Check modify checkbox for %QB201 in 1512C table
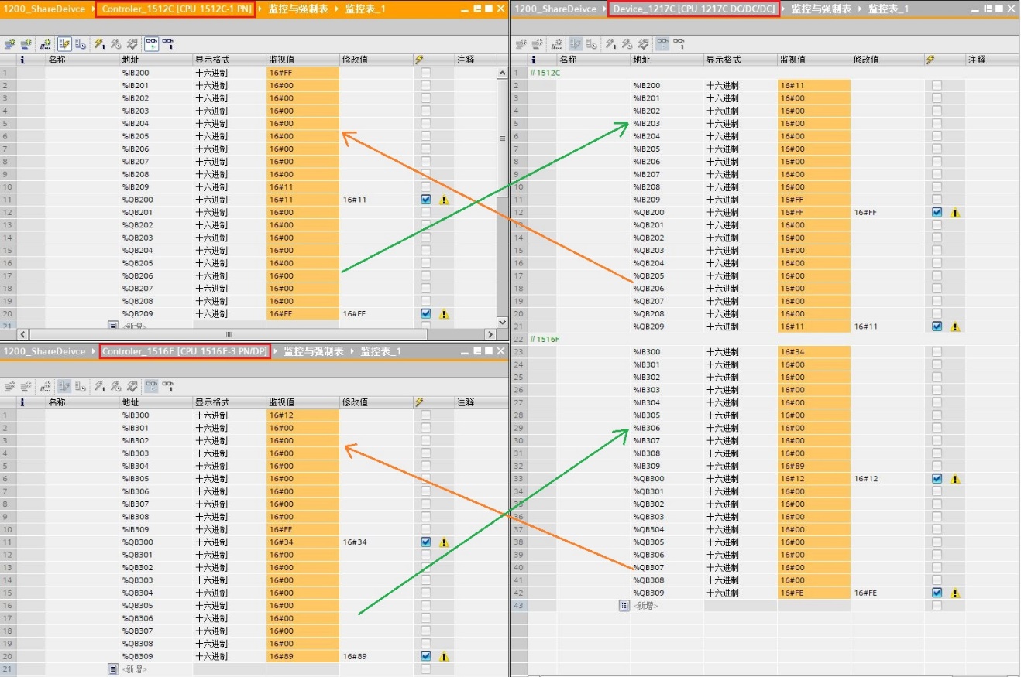The width and height of the screenshot is (1021, 677). point(426,212)
